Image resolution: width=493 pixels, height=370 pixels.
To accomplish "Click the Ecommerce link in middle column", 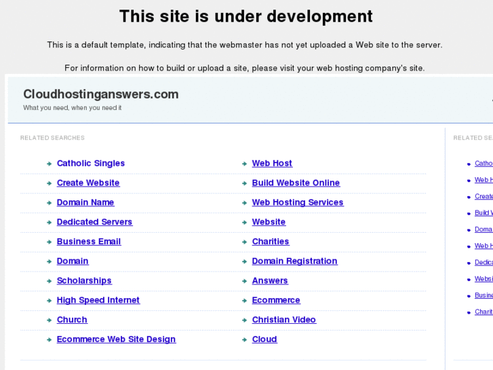I will tap(276, 300).
